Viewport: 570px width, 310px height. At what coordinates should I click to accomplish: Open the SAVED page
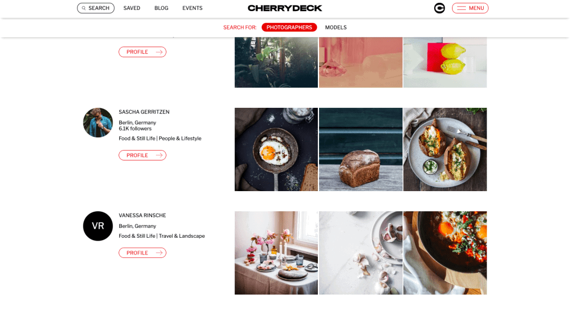tap(131, 8)
